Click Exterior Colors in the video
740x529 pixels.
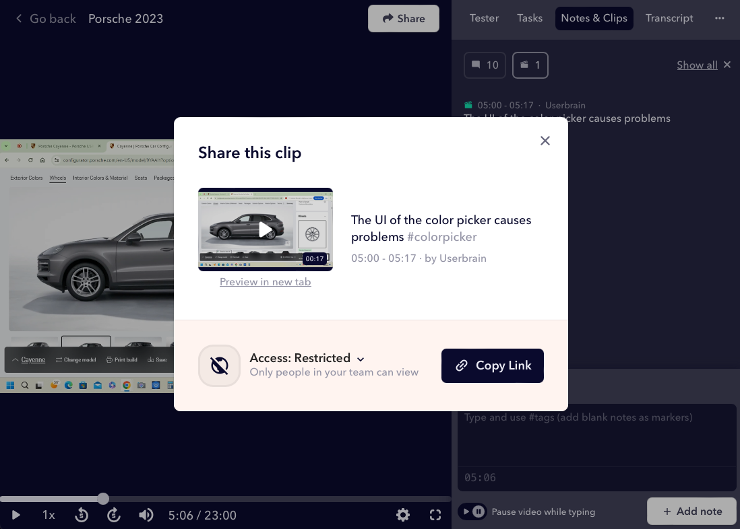[26, 178]
